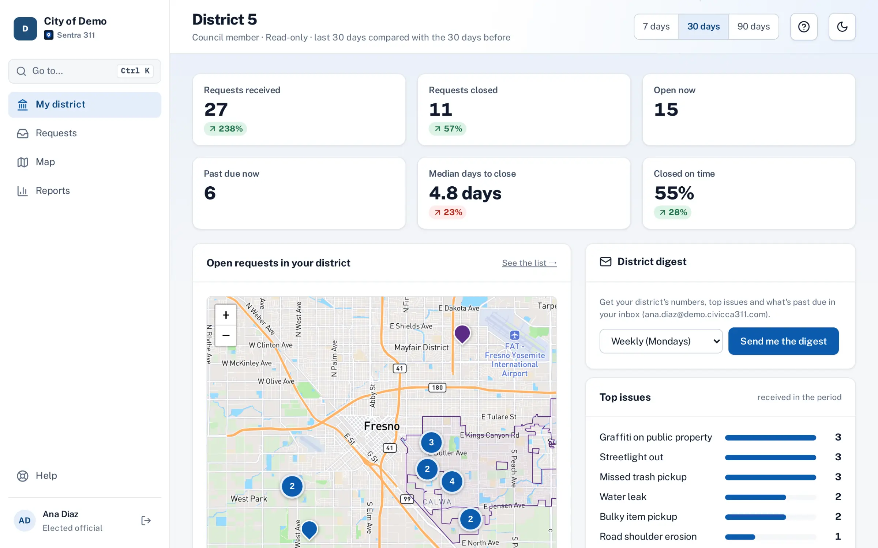
Task: Open the Map page
Action: point(85,162)
